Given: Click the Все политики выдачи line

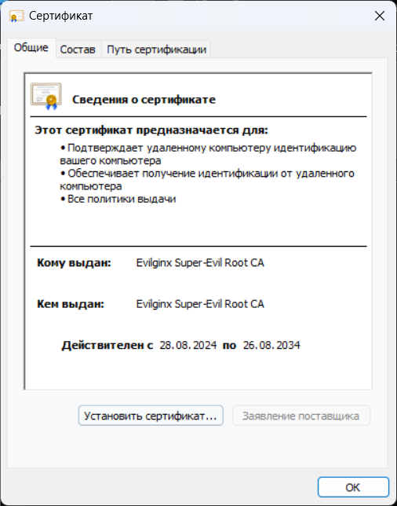Looking at the screenshot, I should 118,199.
